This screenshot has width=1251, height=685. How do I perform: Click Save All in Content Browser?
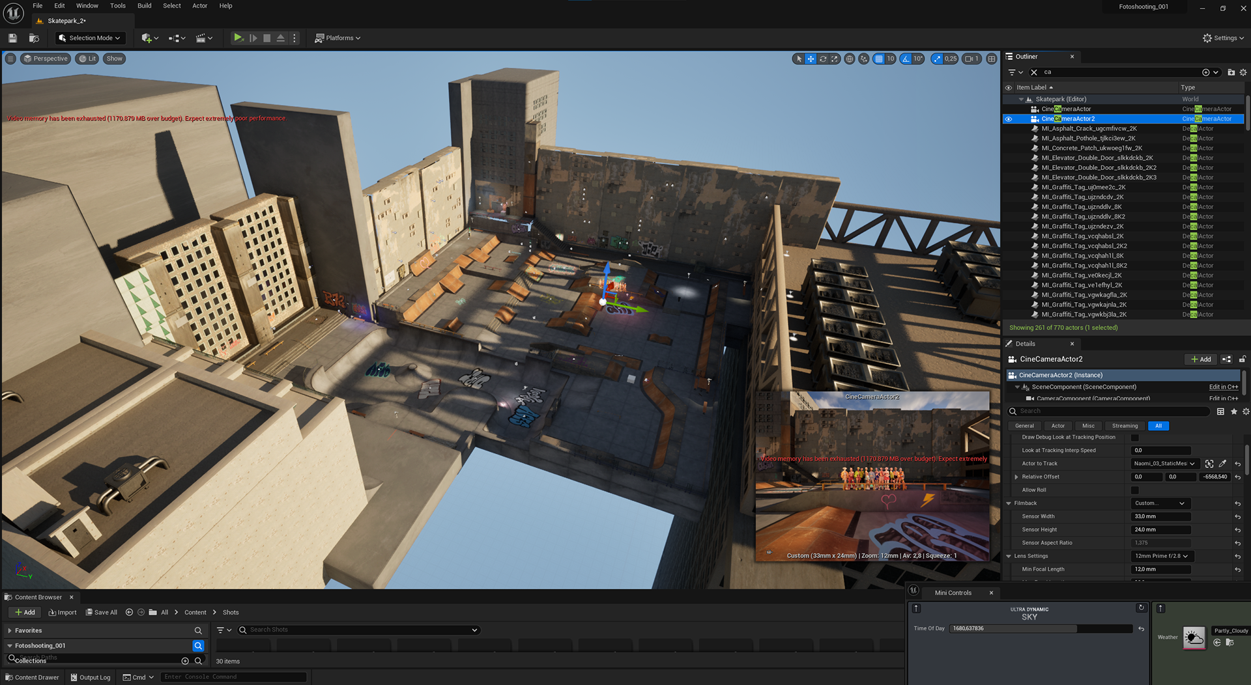coord(102,613)
